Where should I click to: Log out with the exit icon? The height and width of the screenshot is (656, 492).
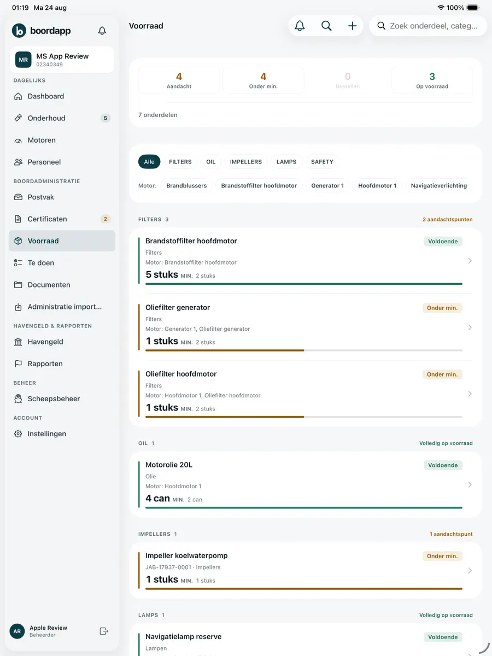tap(104, 631)
